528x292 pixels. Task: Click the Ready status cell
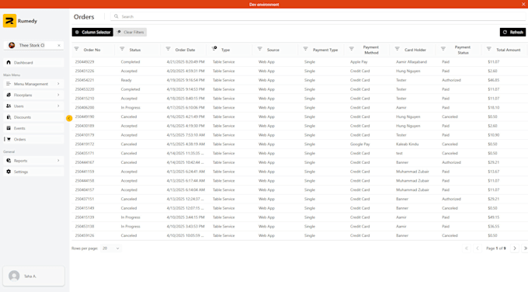[126, 80]
